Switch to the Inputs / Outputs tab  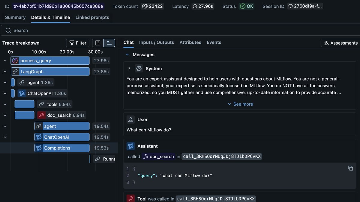click(157, 42)
